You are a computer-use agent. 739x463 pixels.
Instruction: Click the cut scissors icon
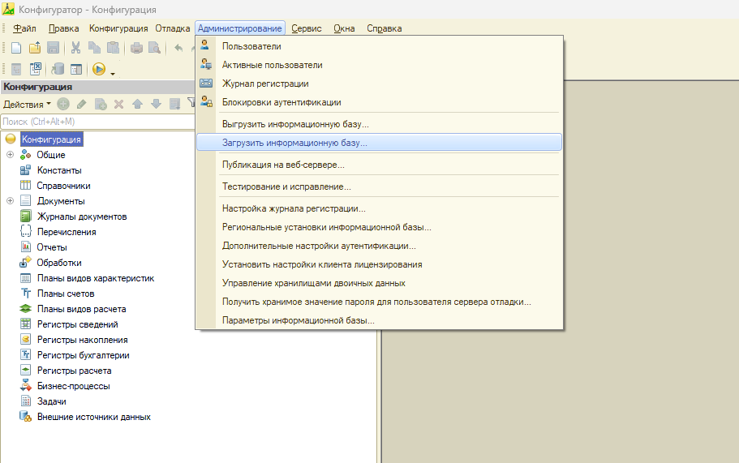[x=75, y=48]
